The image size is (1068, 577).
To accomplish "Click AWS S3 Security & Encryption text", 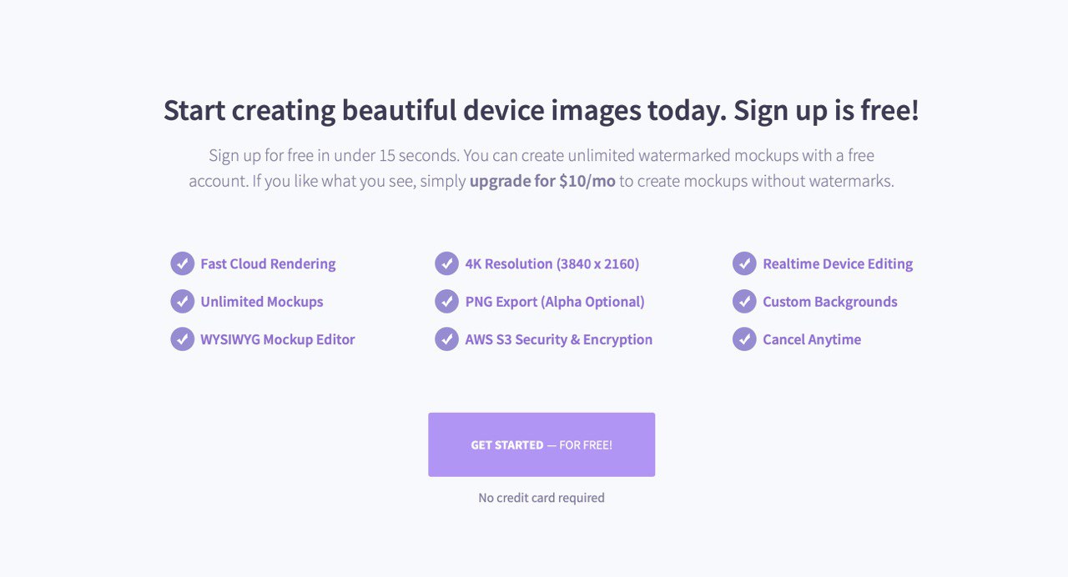I will [x=558, y=339].
